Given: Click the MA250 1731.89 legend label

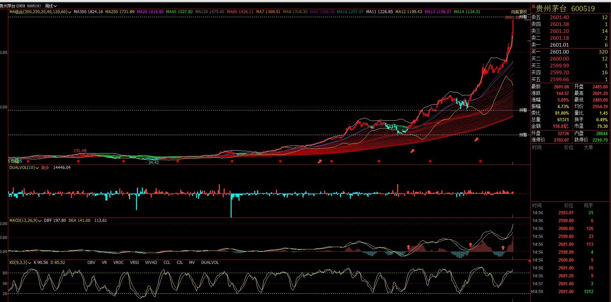Looking at the screenshot, I should [x=120, y=12].
